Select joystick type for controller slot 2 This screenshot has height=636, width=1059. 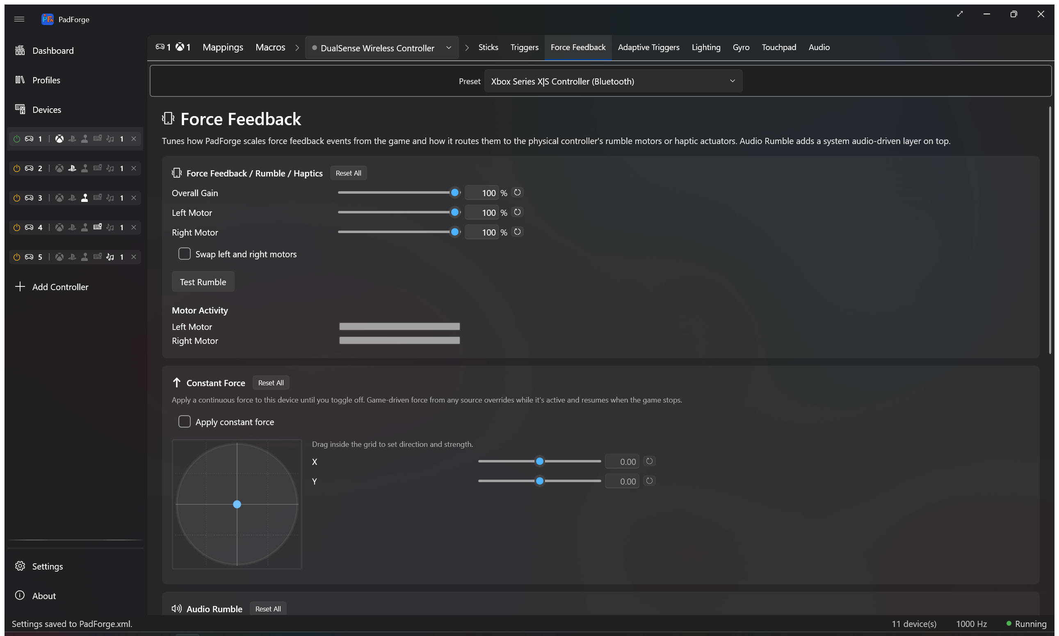coord(84,168)
